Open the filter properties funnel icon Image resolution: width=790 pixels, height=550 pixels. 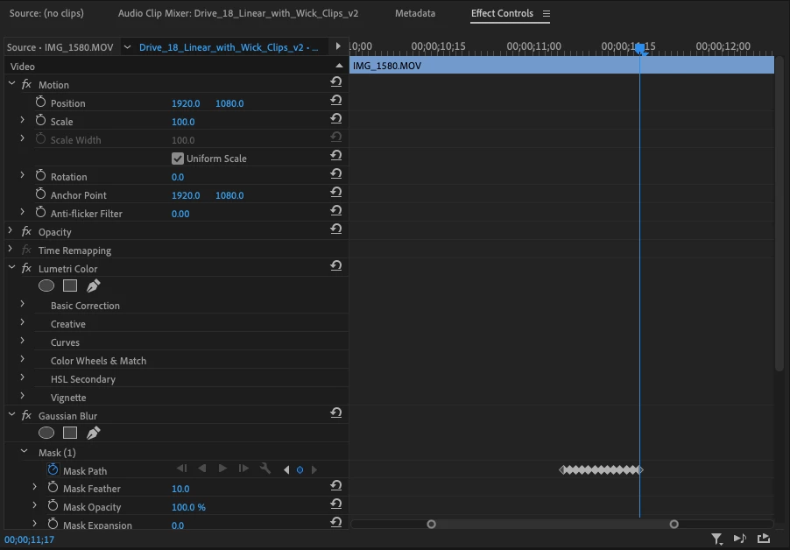pos(717,539)
